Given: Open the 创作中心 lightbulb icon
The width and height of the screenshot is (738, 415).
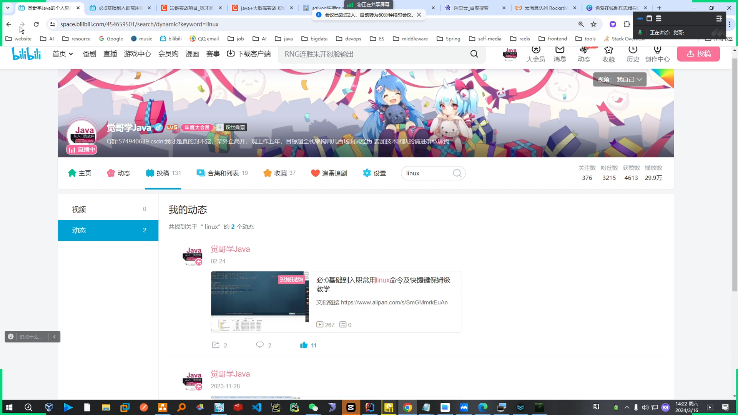Looking at the screenshot, I should click(x=657, y=54).
